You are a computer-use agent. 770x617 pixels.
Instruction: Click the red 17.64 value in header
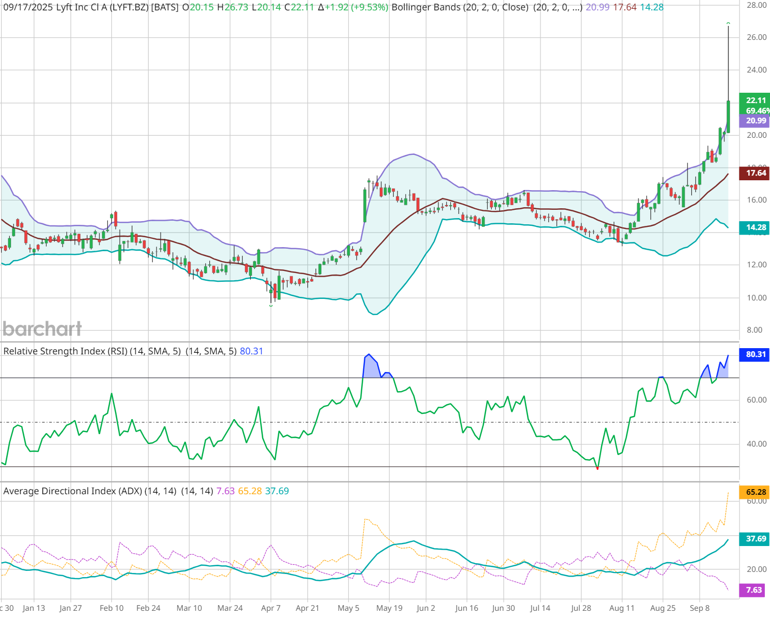pyautogui.click(x=625, y=7)
